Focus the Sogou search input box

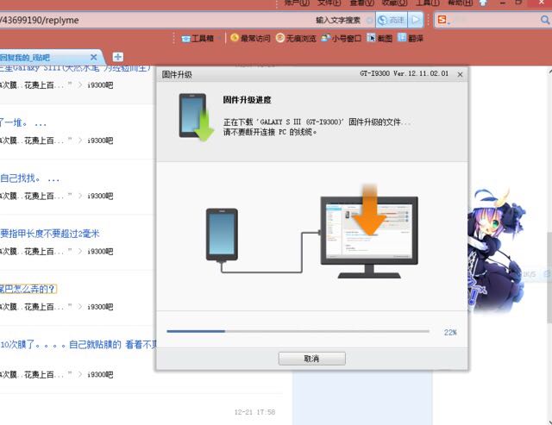click(x=494, y=20)
